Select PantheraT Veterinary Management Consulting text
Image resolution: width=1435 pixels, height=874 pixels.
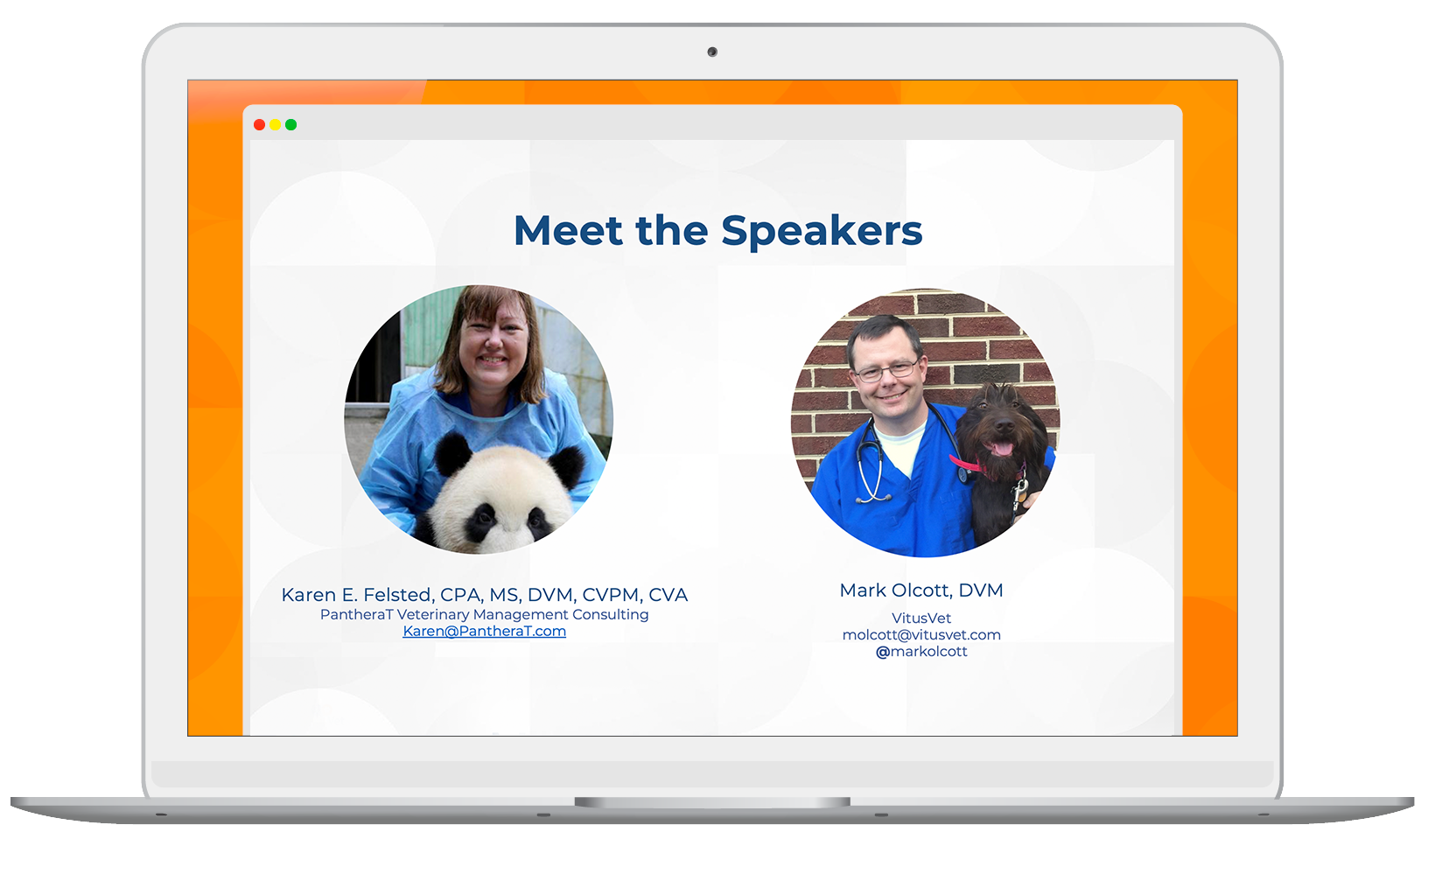pyautogui.click(x=484, y=614)
